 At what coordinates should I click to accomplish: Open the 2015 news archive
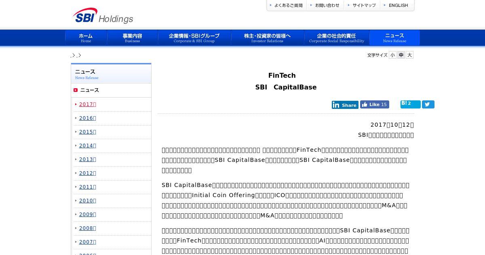tap(87, 132)
